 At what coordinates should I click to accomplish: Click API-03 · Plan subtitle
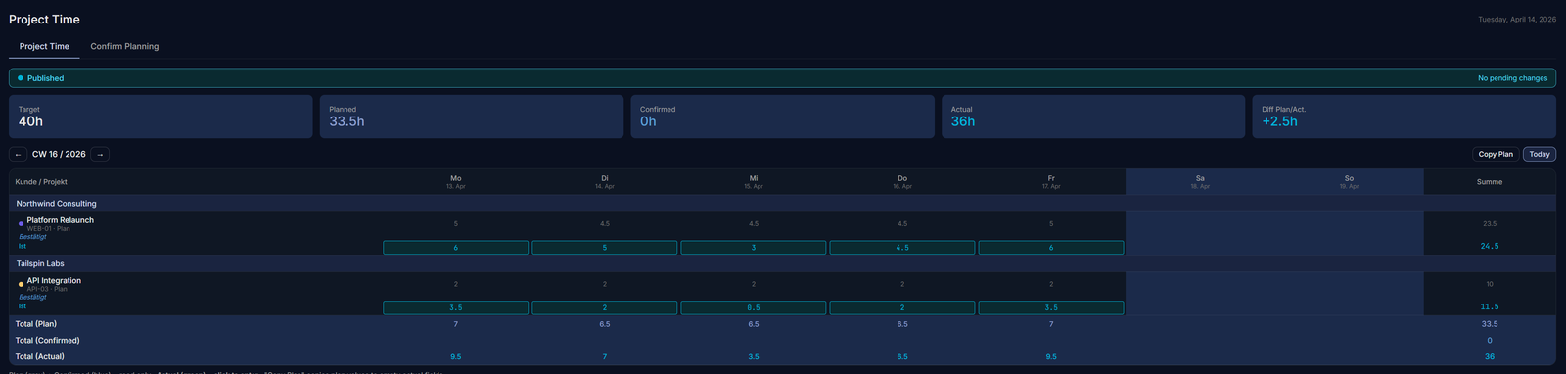[47, 290]
